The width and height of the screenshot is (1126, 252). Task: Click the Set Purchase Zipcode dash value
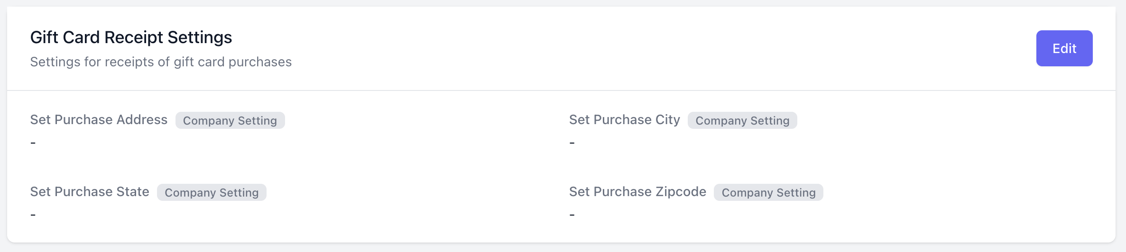pos(572,215)
